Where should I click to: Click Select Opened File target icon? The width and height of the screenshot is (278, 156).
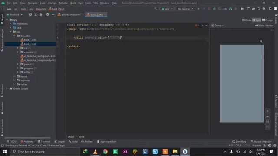point(30,14)
